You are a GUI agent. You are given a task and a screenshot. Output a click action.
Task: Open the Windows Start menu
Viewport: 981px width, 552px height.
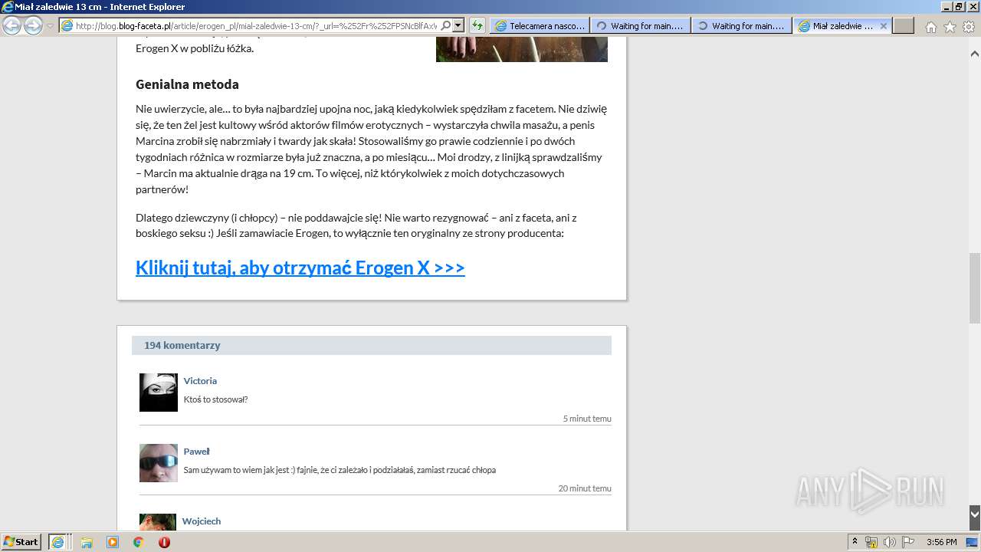click(21, 542)
